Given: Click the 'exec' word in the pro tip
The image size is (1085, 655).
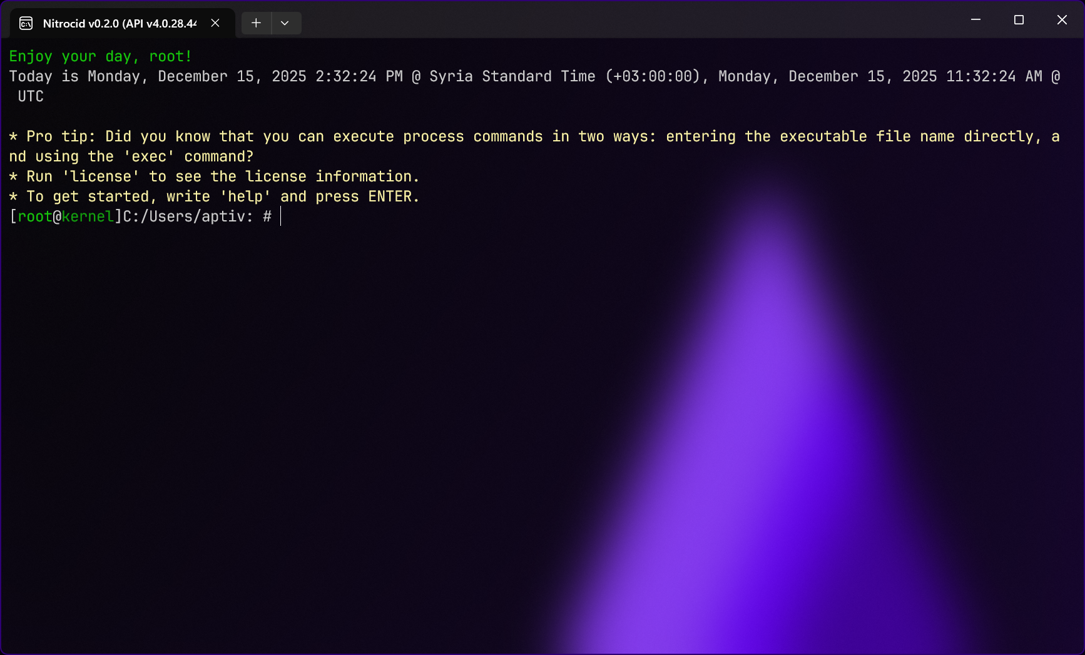Looking at the screenshot, I should 149,156.
